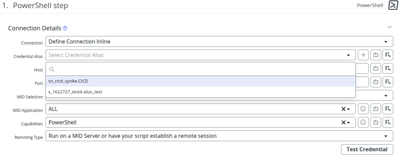The height and width of the screenshot is (155, 401).
Task: Open the data pill picker for Host
Action: pos(388,68)
